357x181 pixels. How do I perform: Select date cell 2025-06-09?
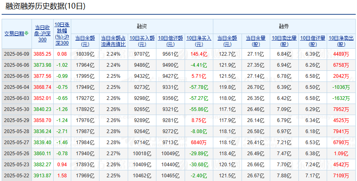point(17,54)
